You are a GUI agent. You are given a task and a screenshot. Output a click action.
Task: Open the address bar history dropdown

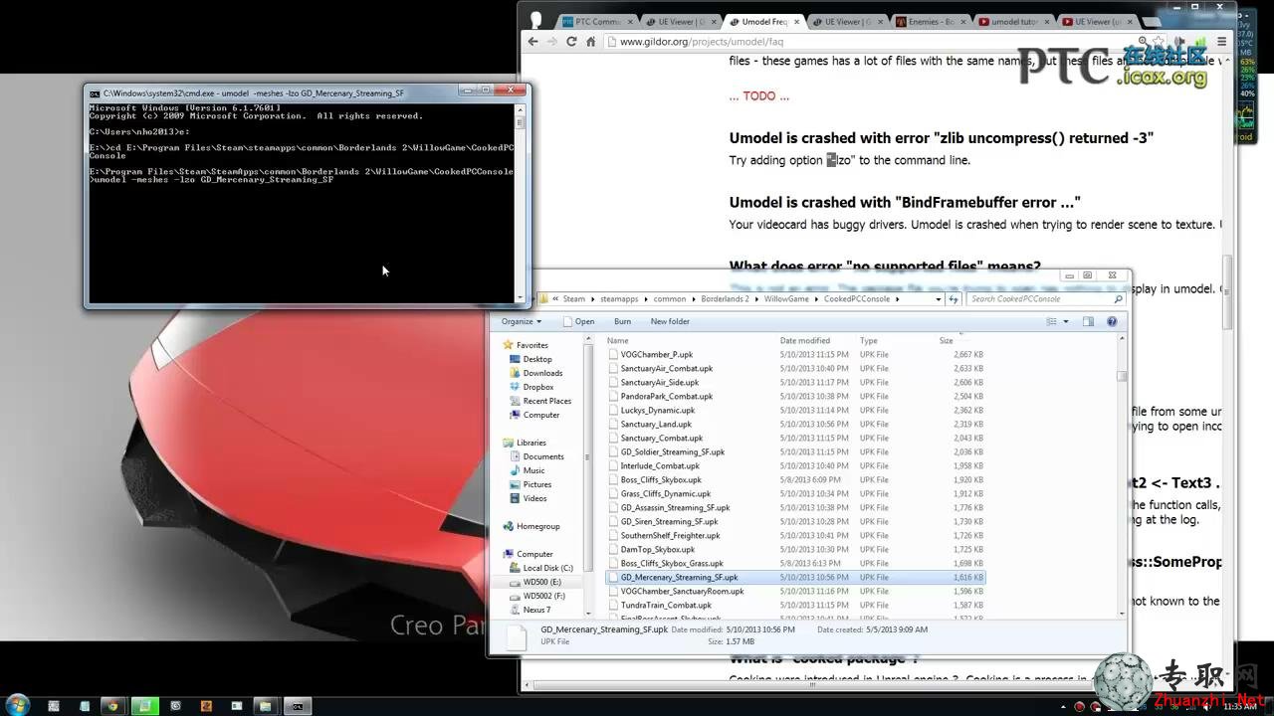click(x=937, y=298)
